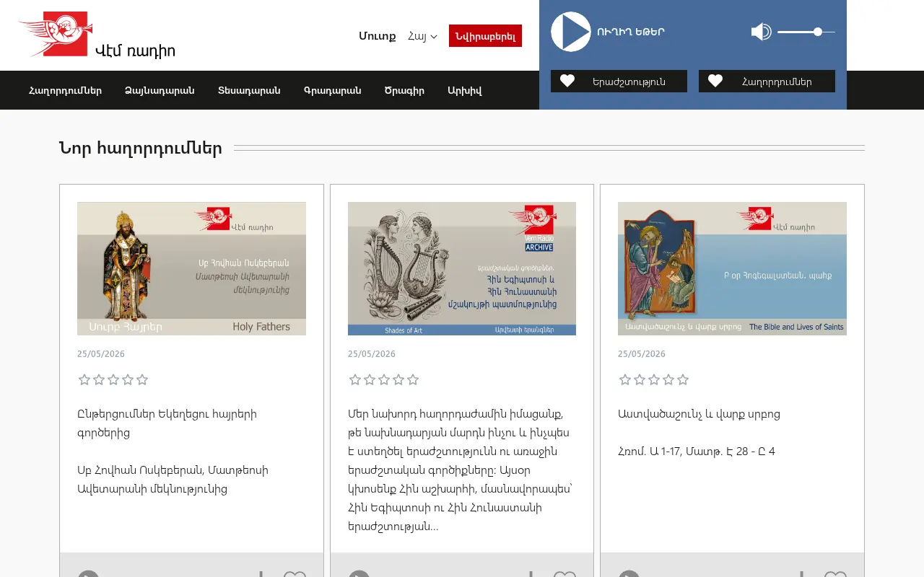Click the Նոր հաղորդումներ section heading

click(x=141, y=149)
